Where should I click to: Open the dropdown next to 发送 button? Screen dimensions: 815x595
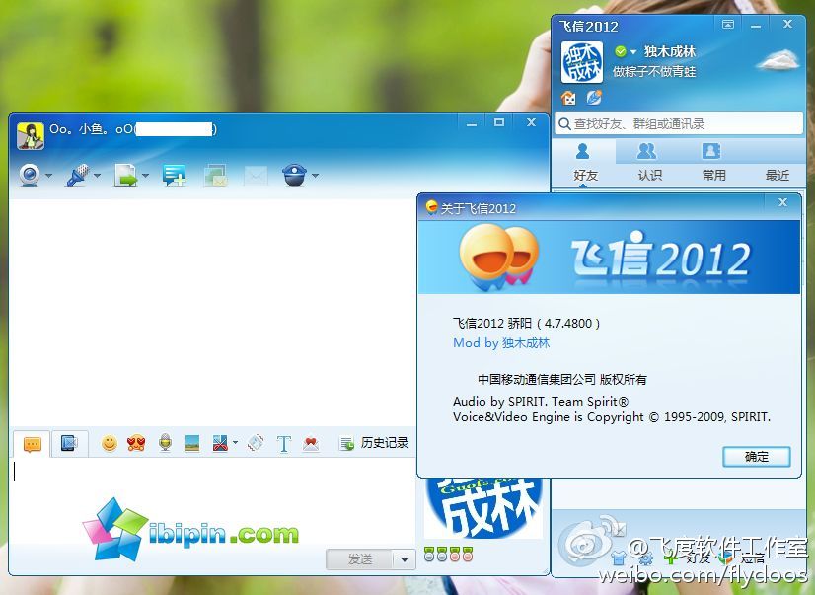tap(404, 560)
